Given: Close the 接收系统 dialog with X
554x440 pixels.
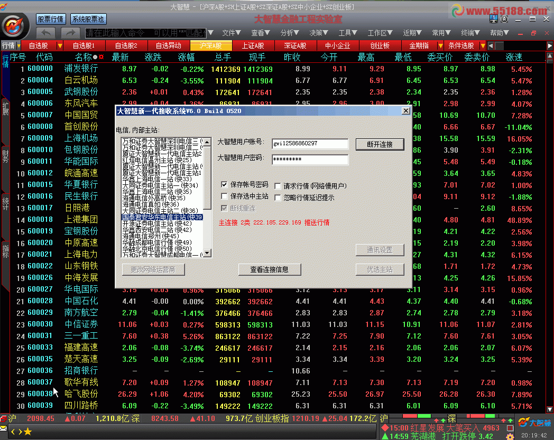Looking at the screenshot, I should (405, 111).
